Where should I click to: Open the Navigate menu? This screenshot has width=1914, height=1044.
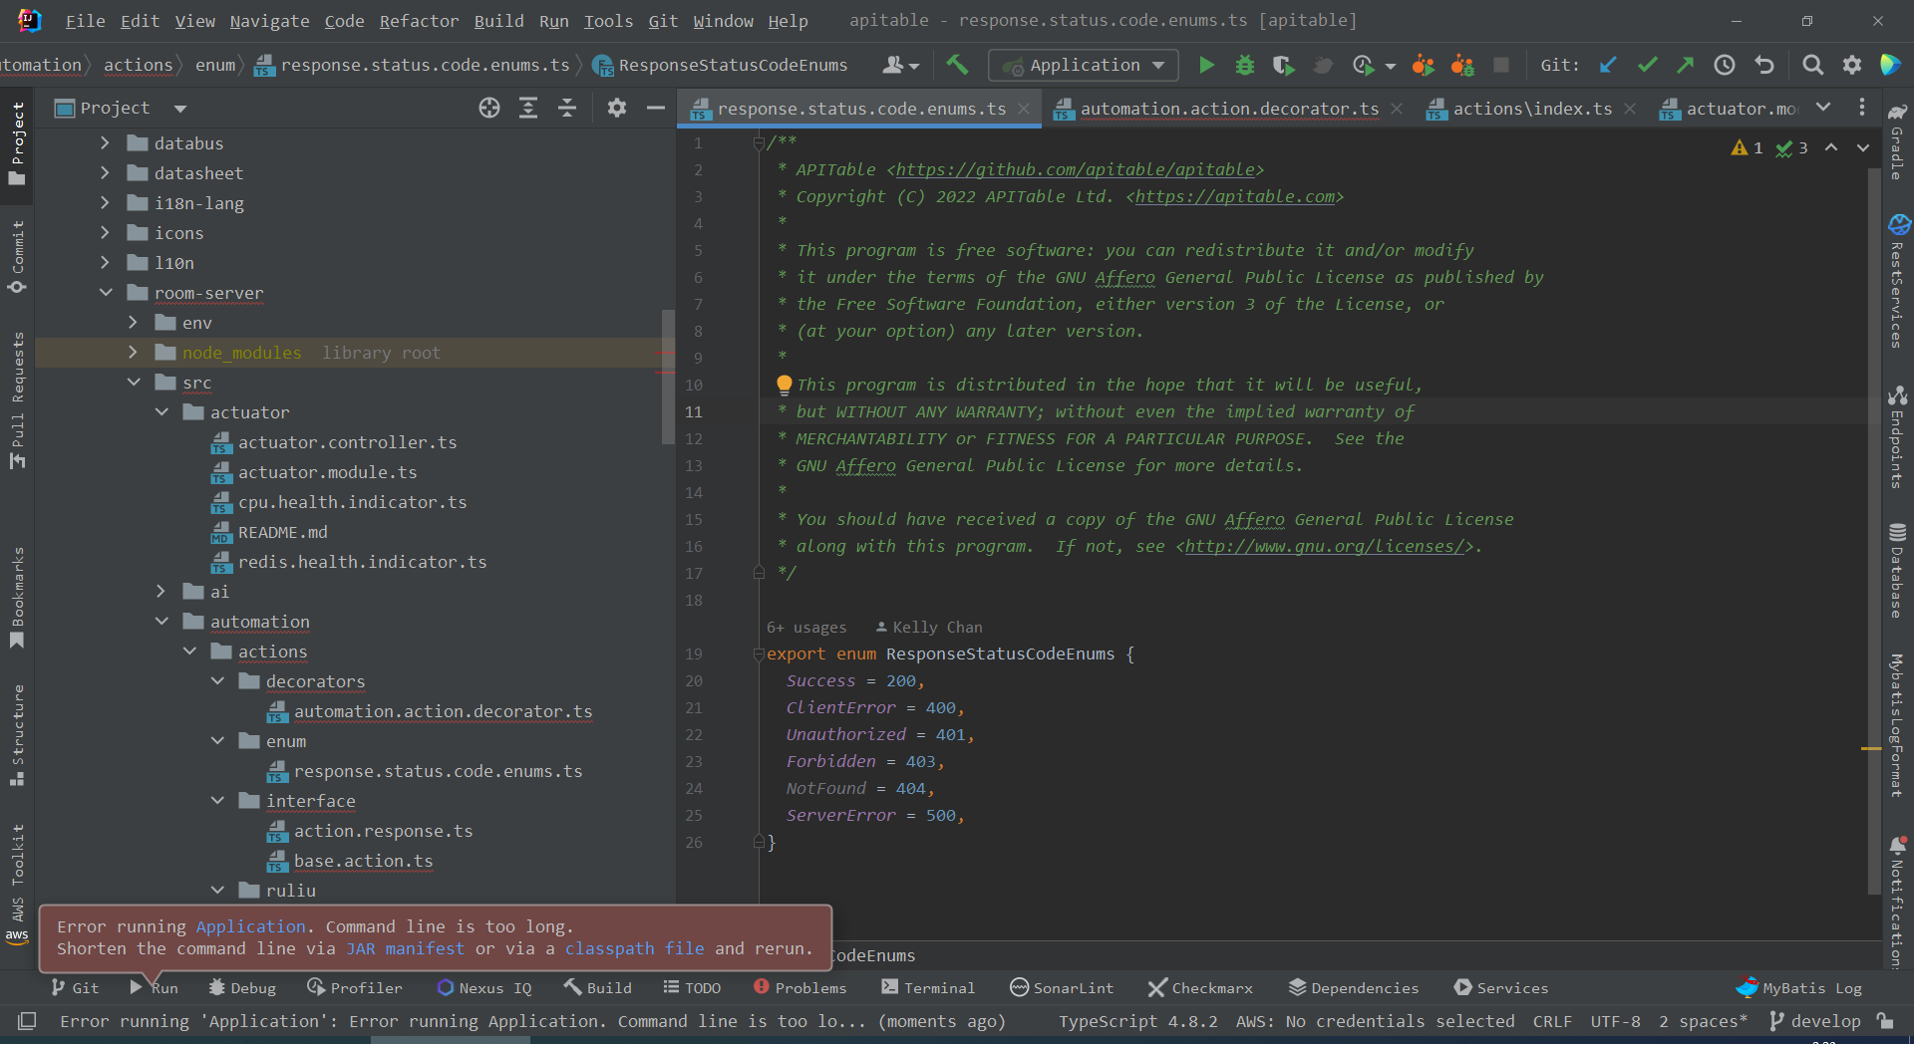point(269,21)
